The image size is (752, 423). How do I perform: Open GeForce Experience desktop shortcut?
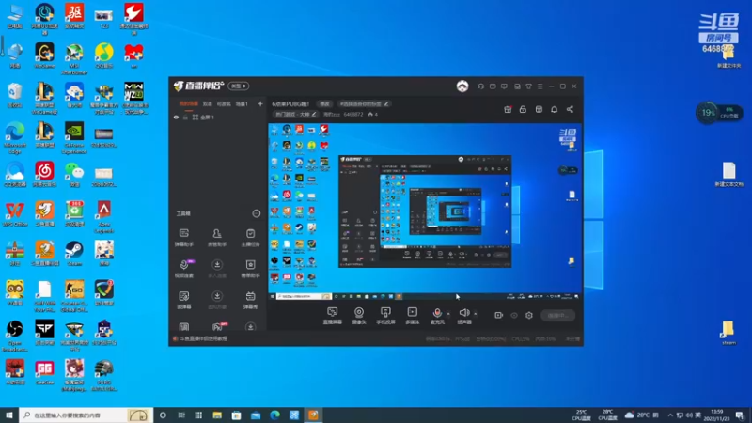click(x=74, y=137)
